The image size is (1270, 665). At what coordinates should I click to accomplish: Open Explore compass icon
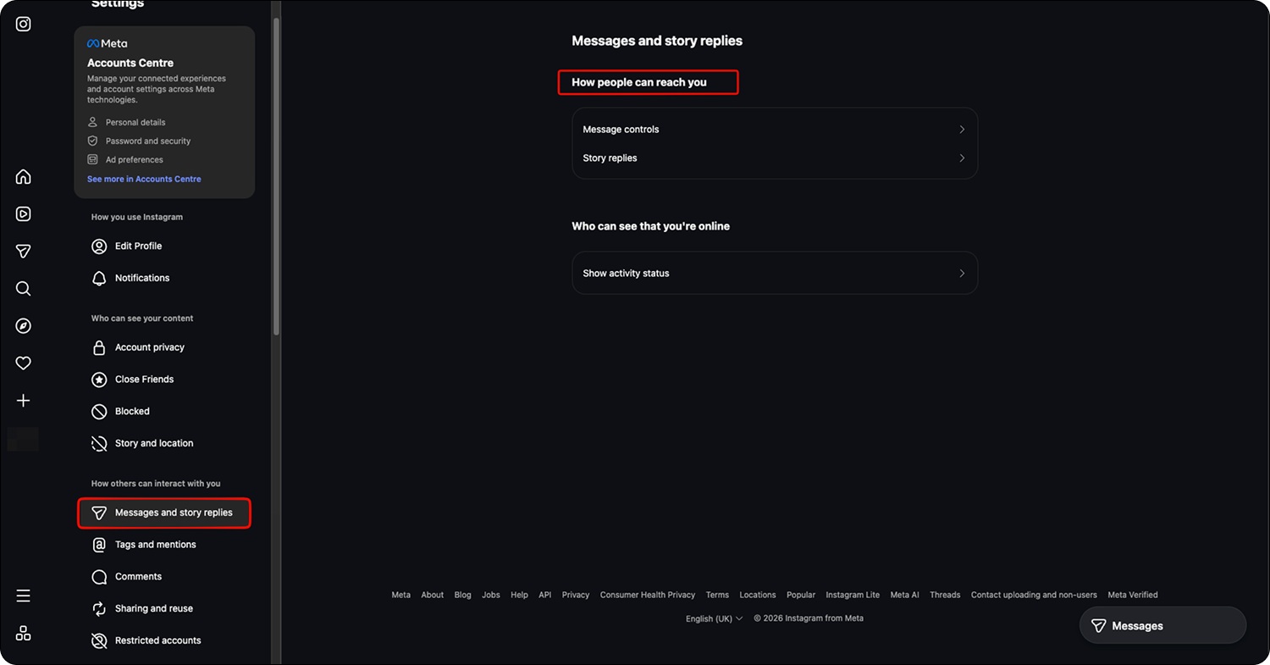(24, 326)
